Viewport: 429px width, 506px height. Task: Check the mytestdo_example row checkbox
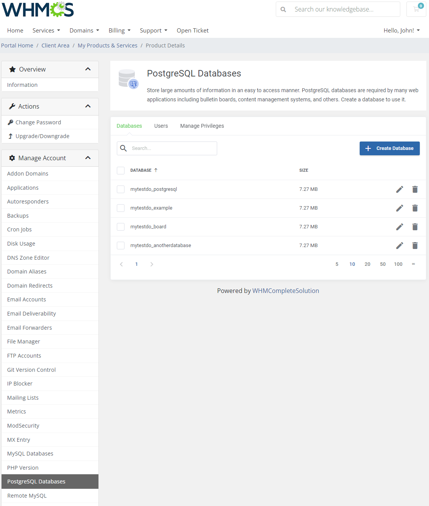pos(121,208)
